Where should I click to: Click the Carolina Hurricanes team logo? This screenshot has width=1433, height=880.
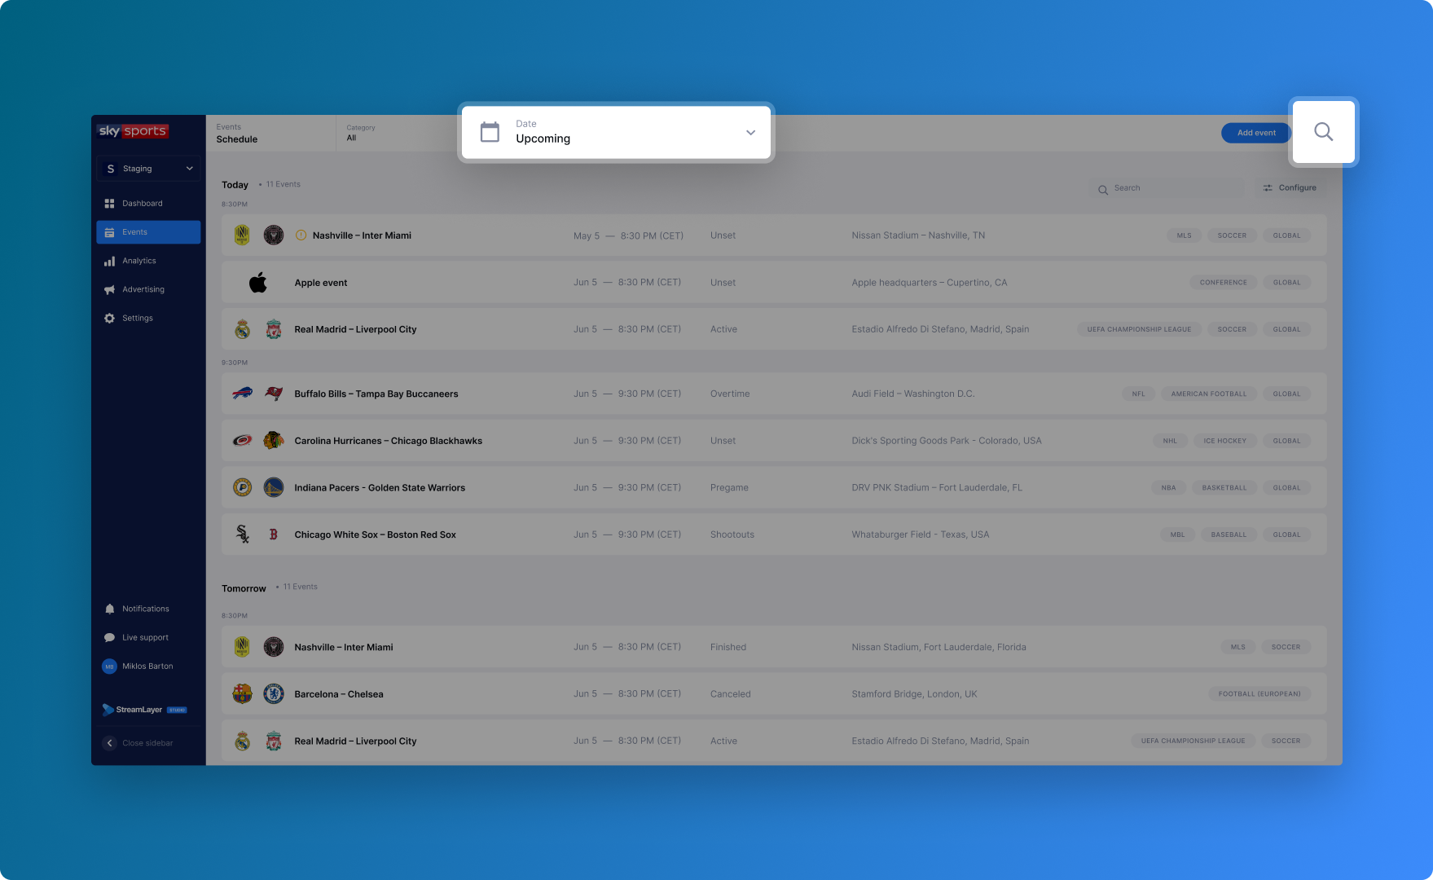pyautogui.click(x=242, y=441)
